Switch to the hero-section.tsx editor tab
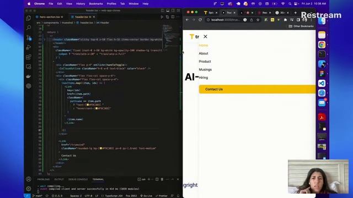This screenshot has height=198, width=353. (x=50, y=17)
